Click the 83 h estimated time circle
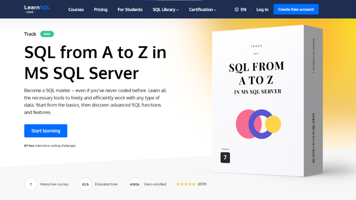This screenshot has height=200, width=356. [x=85, y=184]
